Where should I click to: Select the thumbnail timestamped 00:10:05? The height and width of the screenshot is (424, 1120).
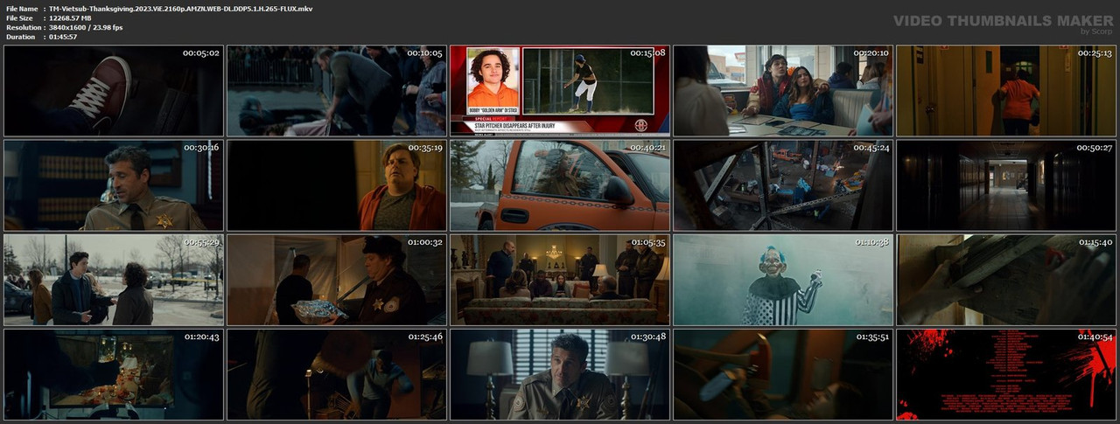point(337,90)
